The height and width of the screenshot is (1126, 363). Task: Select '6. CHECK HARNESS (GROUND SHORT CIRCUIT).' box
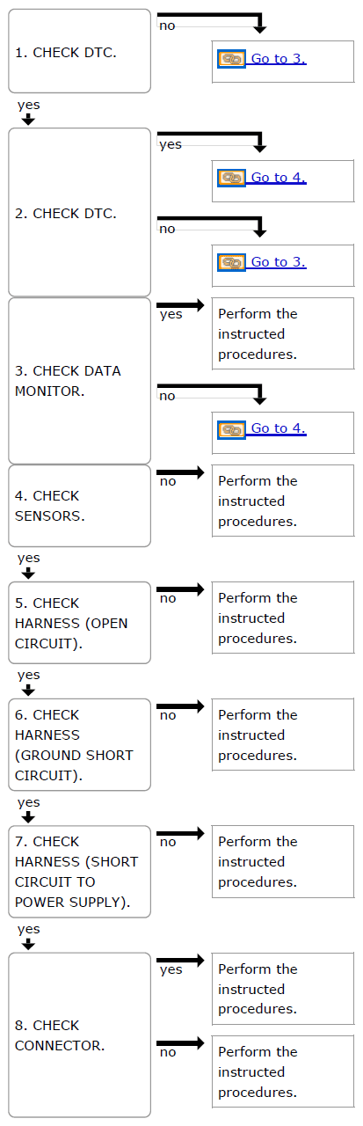(80, 744)
